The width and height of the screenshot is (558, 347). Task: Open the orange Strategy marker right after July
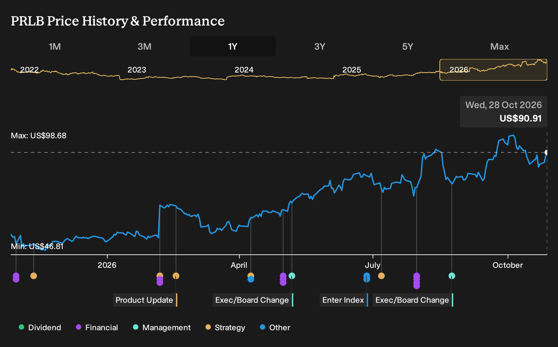[x=381, y=276]
